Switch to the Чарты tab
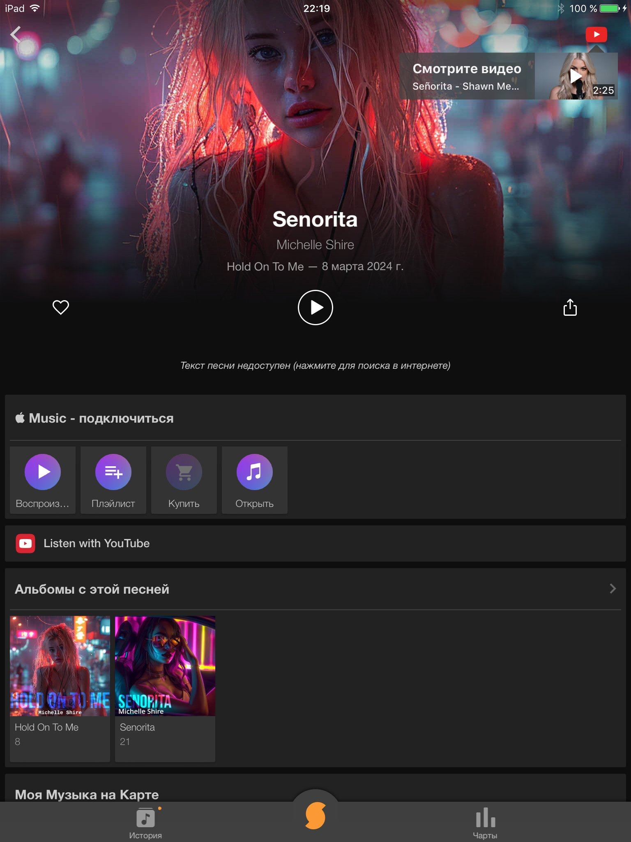 click(485, 823)
